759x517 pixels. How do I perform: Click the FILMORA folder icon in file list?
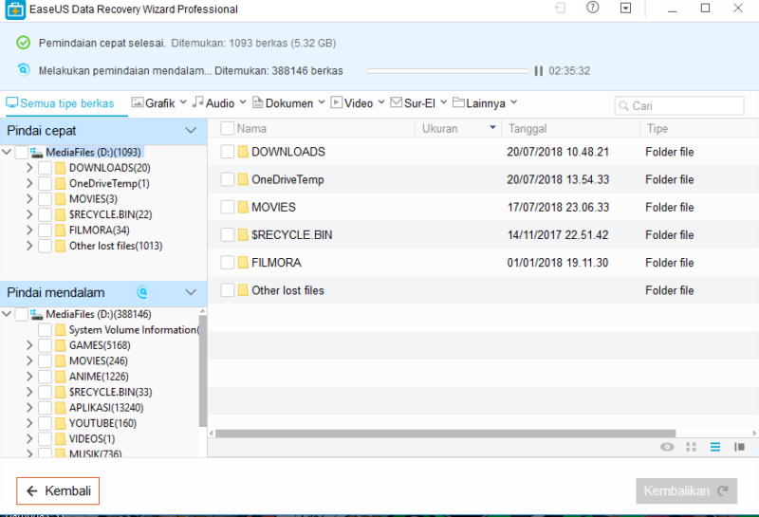[243, 263]
